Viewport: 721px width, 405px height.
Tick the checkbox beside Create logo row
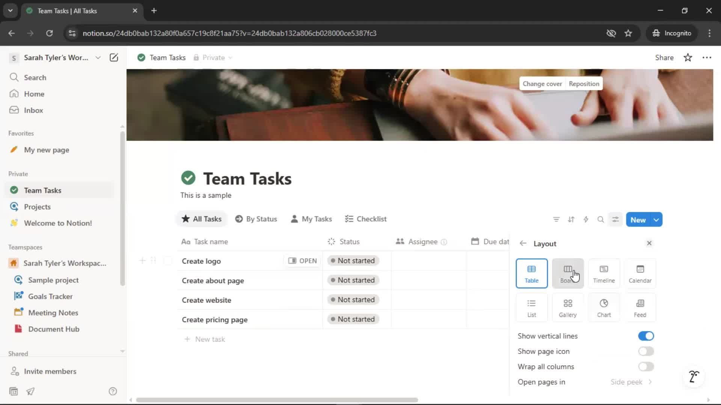[x=167, y=261]
